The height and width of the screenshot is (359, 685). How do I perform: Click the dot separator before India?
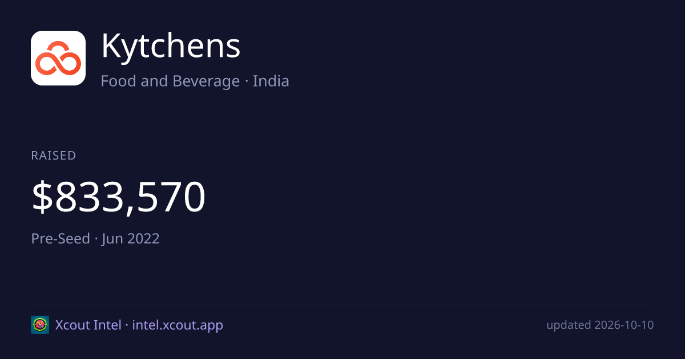246,81
